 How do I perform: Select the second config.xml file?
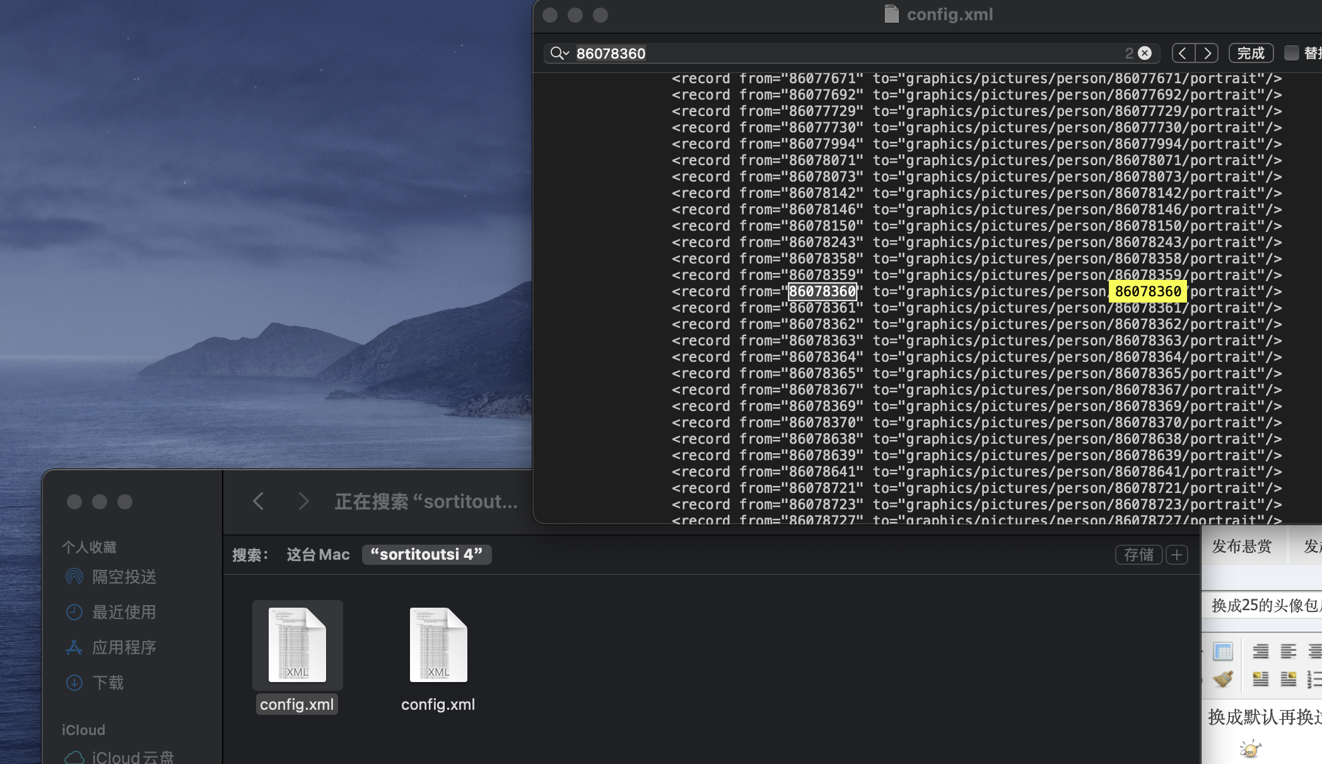coord(438,659)
